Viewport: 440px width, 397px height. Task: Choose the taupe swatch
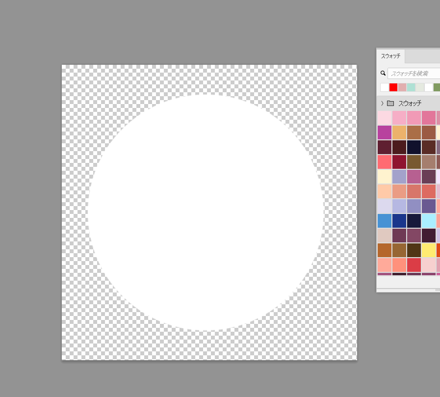pos(429,162)
